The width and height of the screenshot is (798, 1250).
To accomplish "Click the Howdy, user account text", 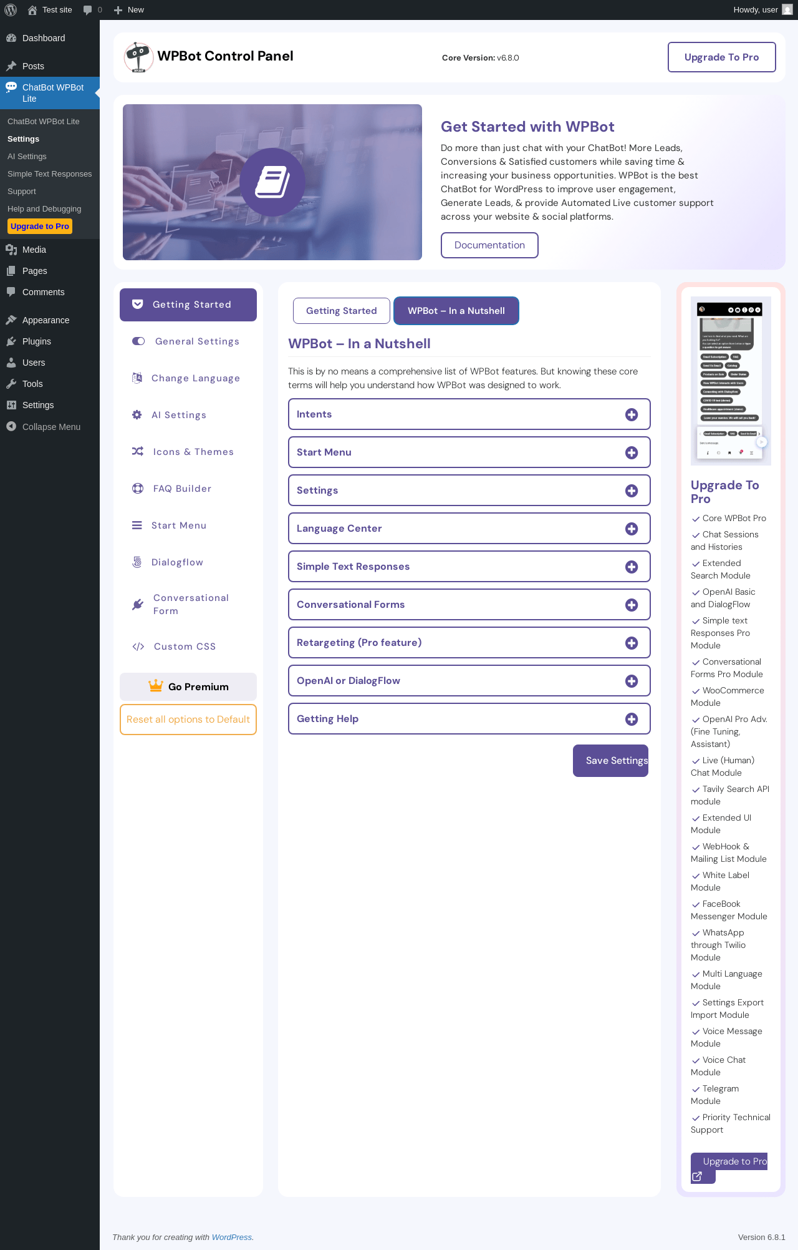I will coord(756,10).
